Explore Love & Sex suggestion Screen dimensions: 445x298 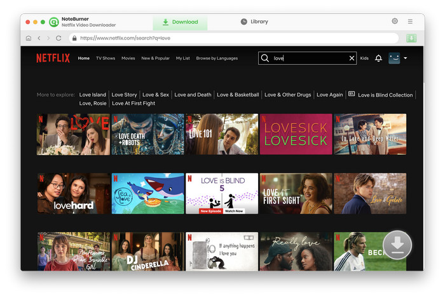coord(156,95)
